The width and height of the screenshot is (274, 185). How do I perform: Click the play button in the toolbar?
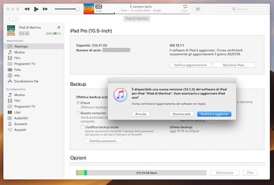pos(36,9)
